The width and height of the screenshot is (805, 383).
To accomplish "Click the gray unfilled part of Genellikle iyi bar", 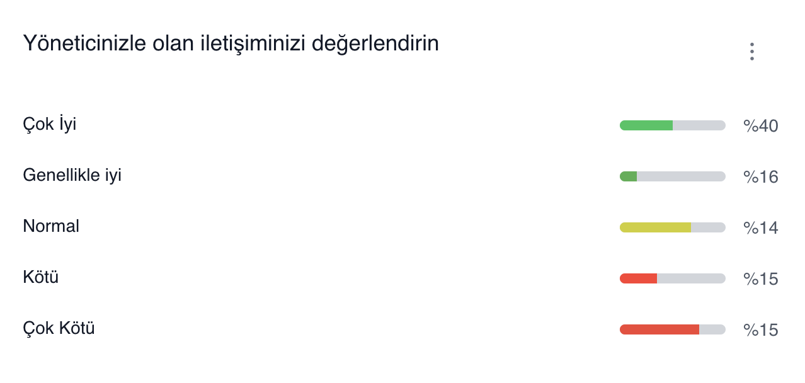I will point(681,176).
